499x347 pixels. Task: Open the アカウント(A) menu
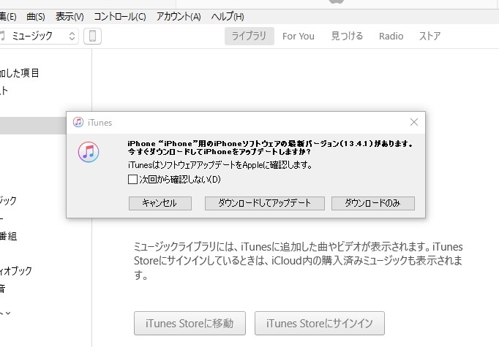(179, 17)
